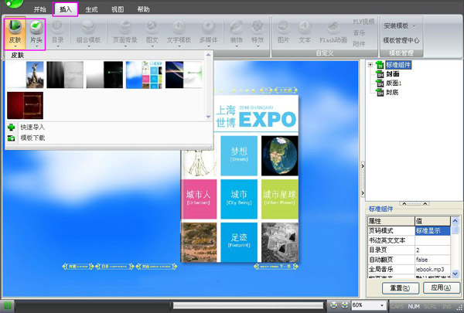Click the 片头 intro button

click(36, 33)
